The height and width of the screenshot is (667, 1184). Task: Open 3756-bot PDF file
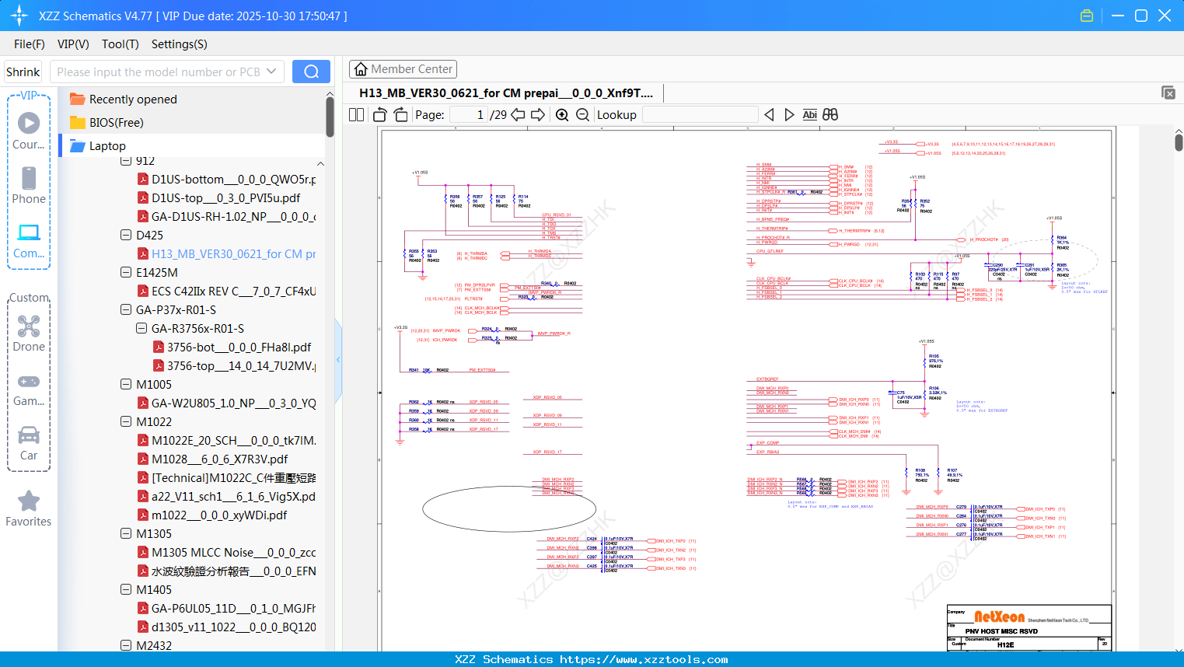pyautogui.click(x=232, y=347)
